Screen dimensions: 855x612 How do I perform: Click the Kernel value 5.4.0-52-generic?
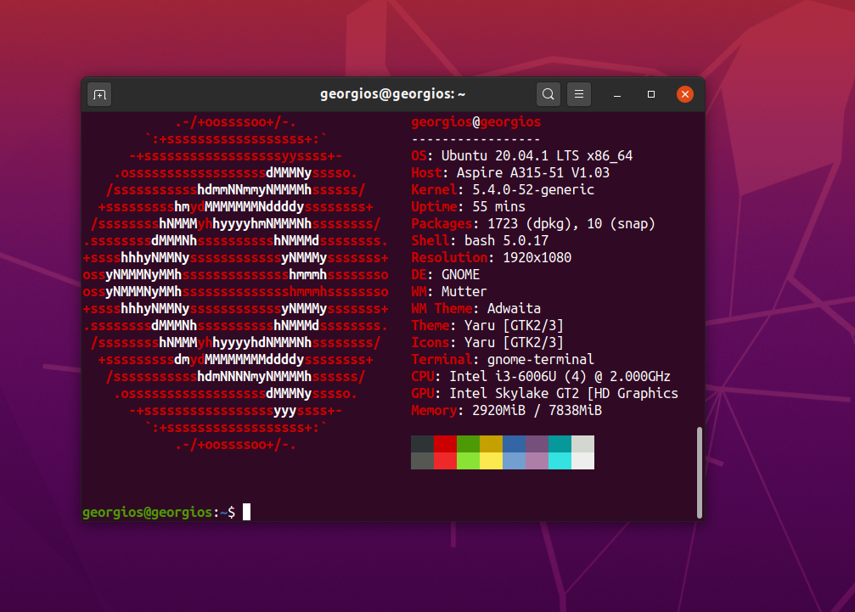point(532,189)
